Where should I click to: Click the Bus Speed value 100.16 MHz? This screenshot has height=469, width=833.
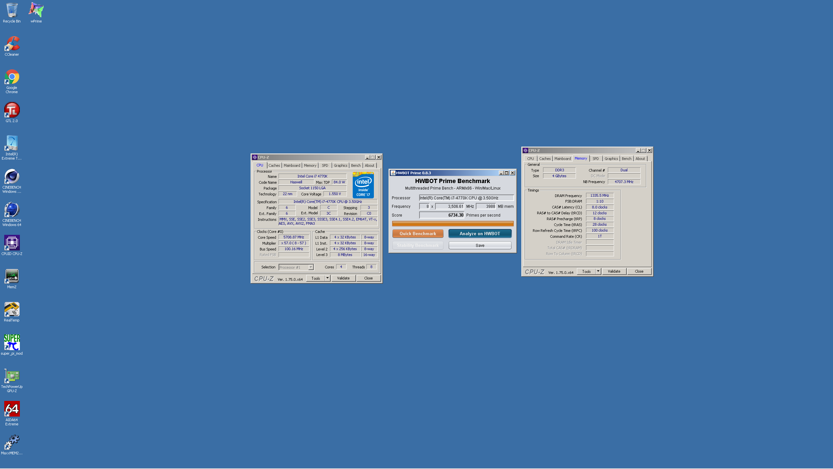pyautogui.click(x=294, y=249)
